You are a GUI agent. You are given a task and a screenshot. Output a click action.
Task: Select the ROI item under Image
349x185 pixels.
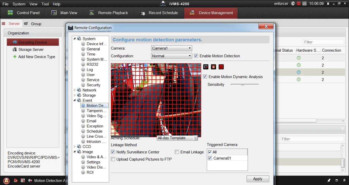coord(90,172)
